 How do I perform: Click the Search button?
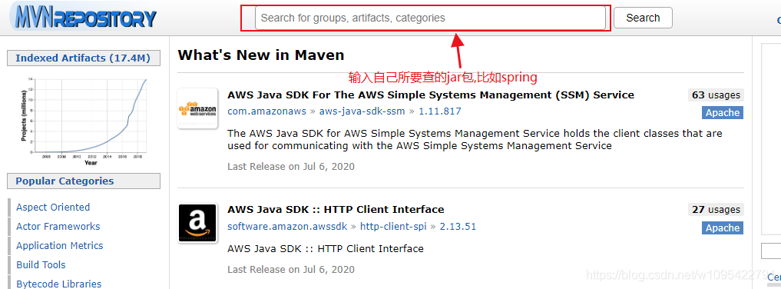click(643, 18)
